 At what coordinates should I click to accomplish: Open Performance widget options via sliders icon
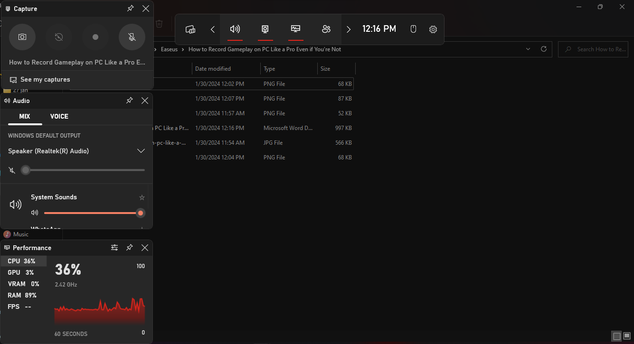[114, 247]
